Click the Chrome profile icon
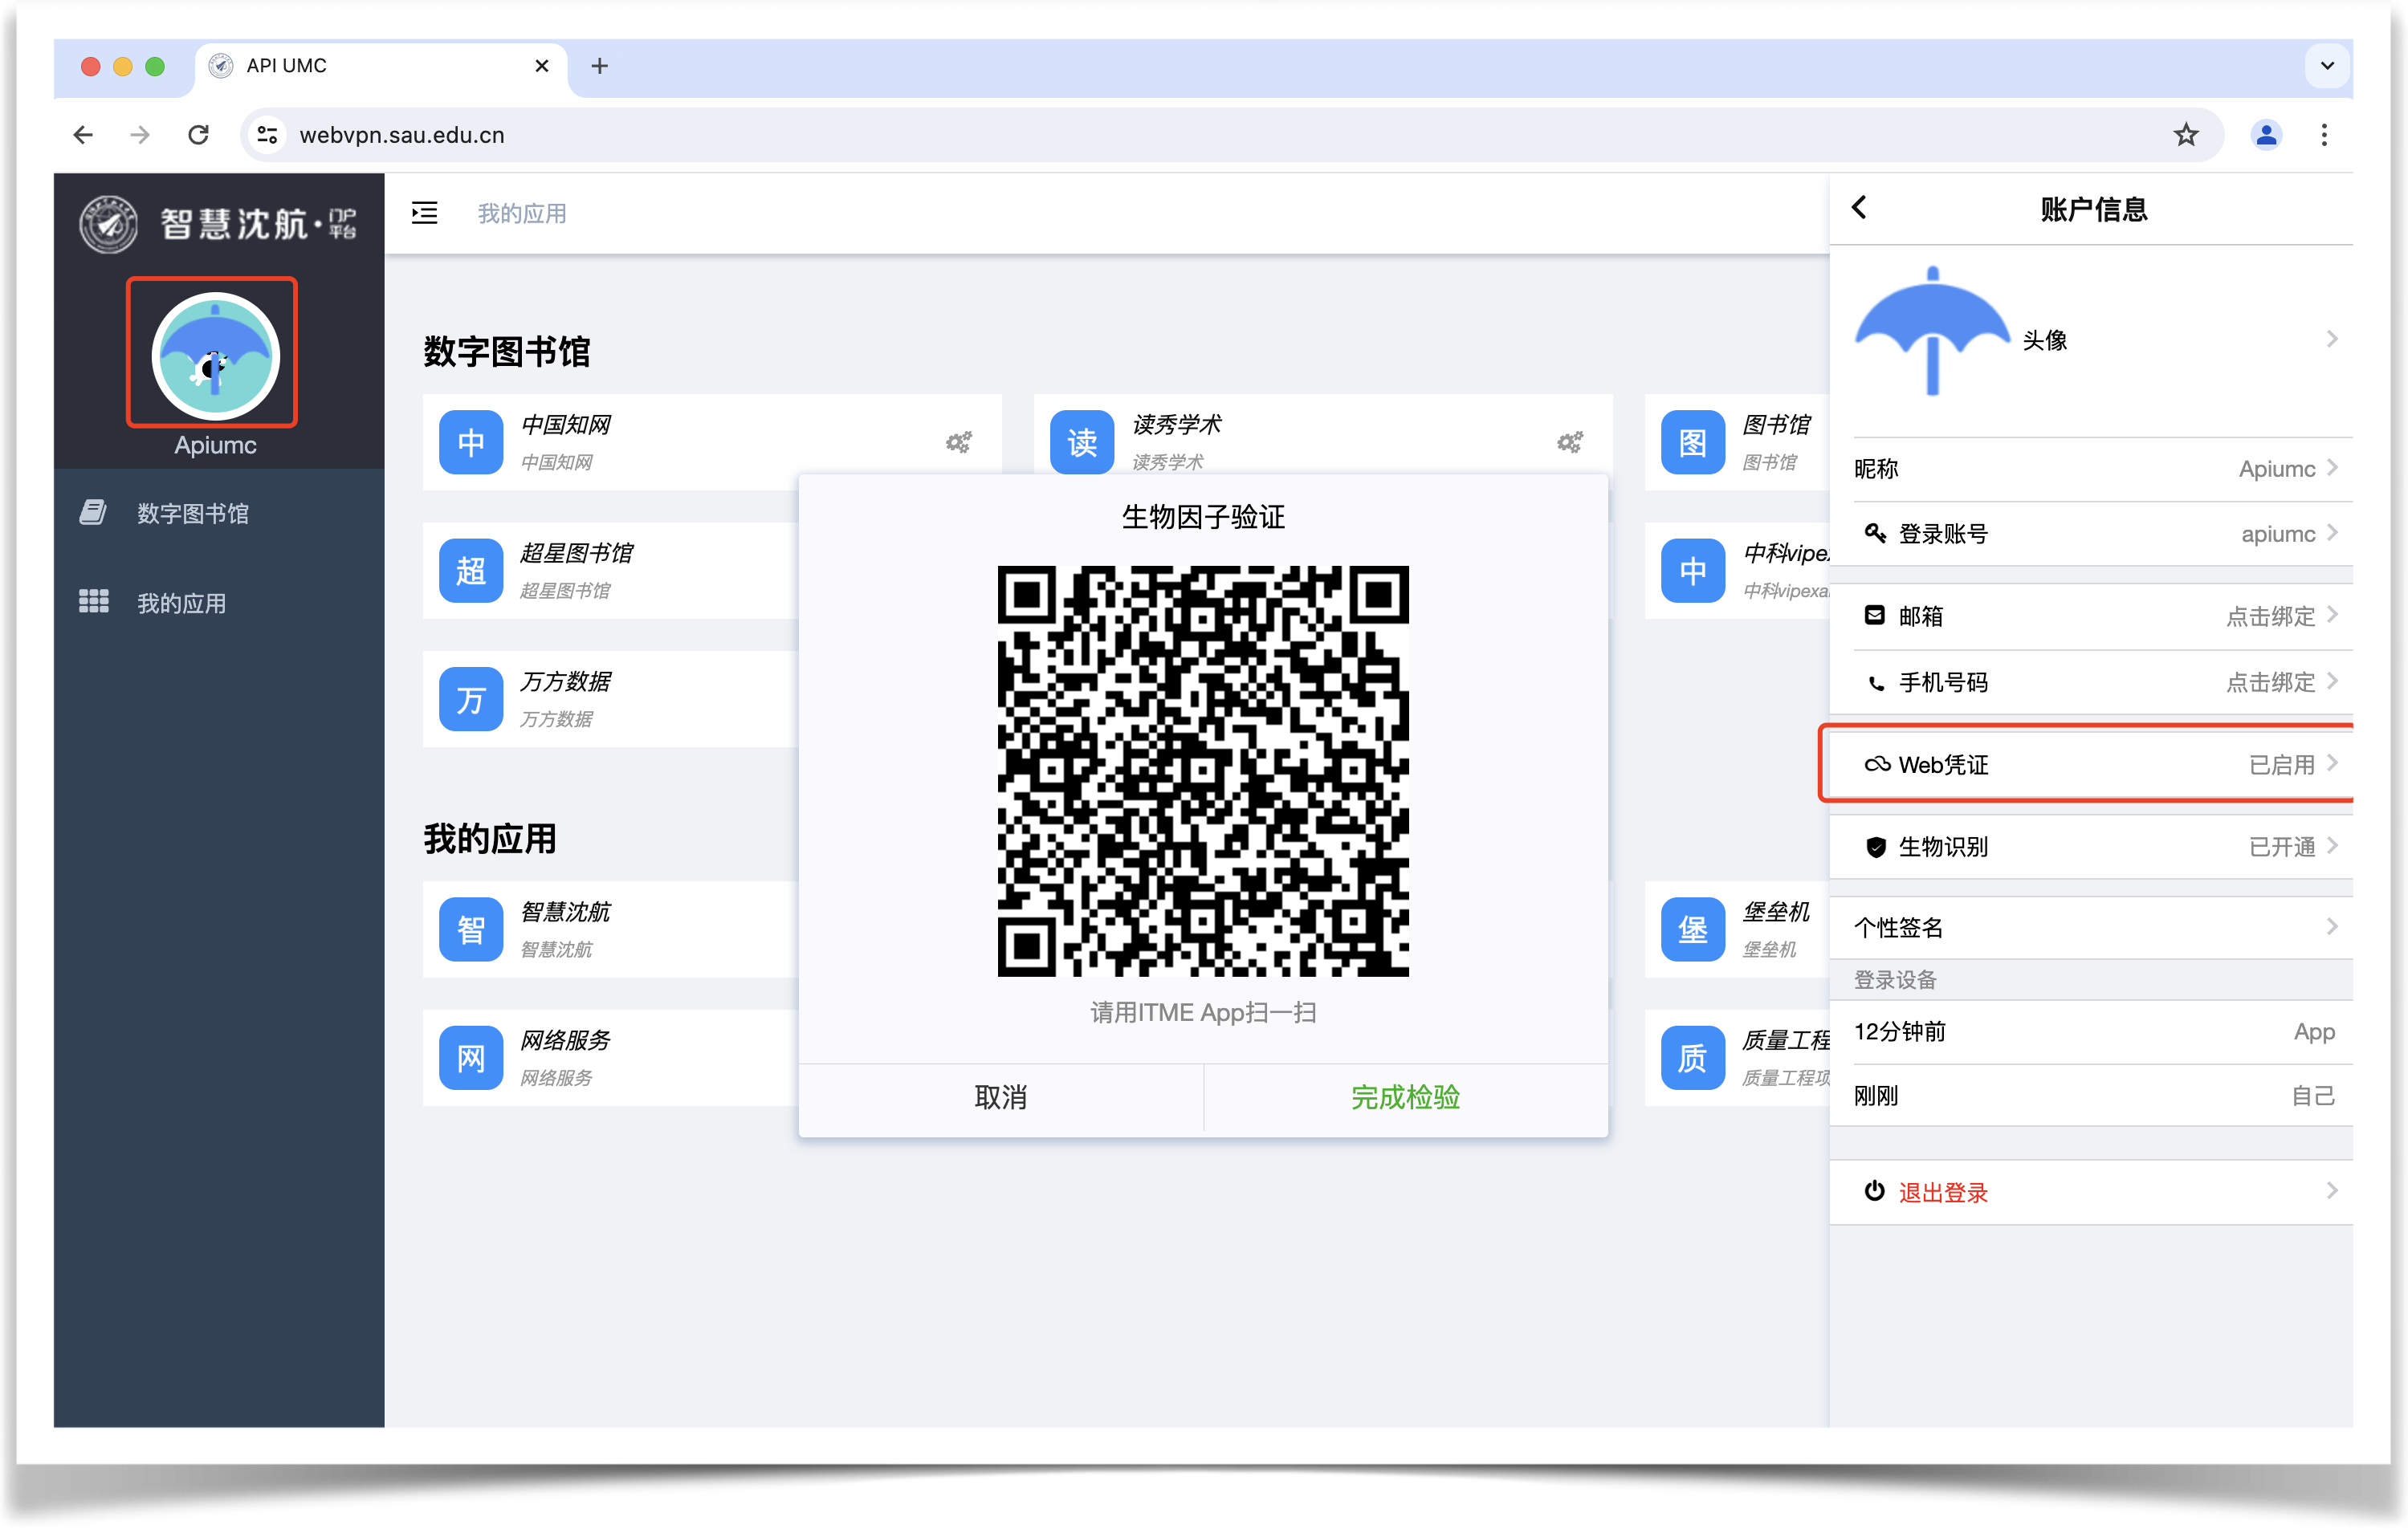The image size is (2408, 1529). coord(2266,135)
